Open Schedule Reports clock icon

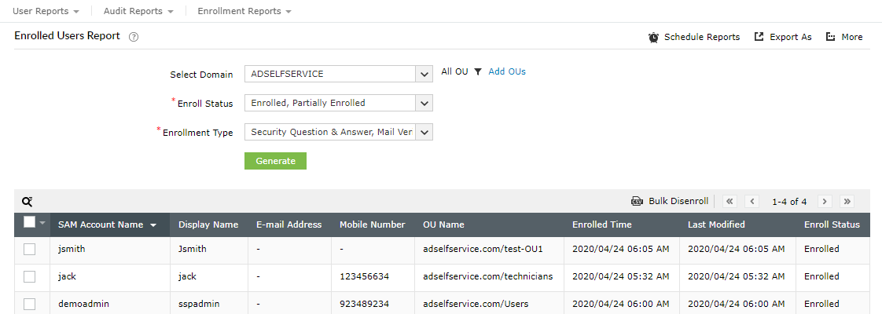(x=653, y=37)
